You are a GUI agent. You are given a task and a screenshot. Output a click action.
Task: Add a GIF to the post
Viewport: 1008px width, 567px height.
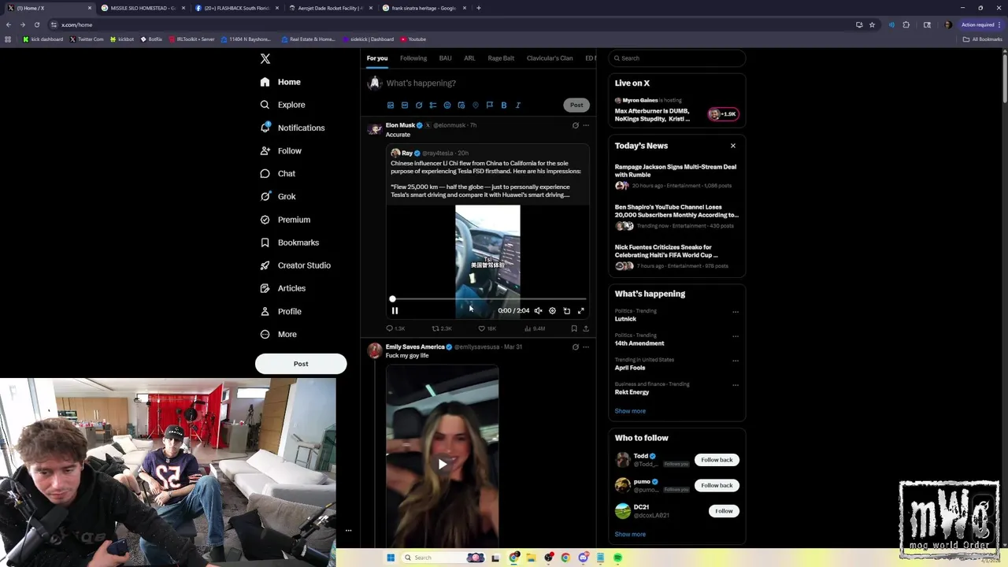(x=405, y=106)
